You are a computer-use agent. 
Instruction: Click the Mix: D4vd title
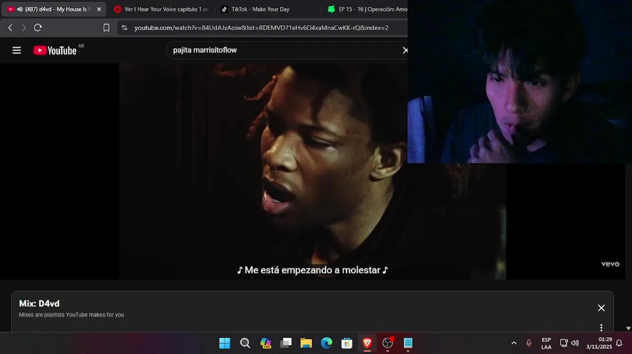click(39, 303)
